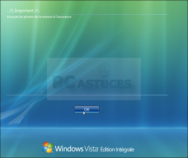Screen dimensions: 188x158
Task: Click the mouse pointer arrow below OK
Action: 84,113
